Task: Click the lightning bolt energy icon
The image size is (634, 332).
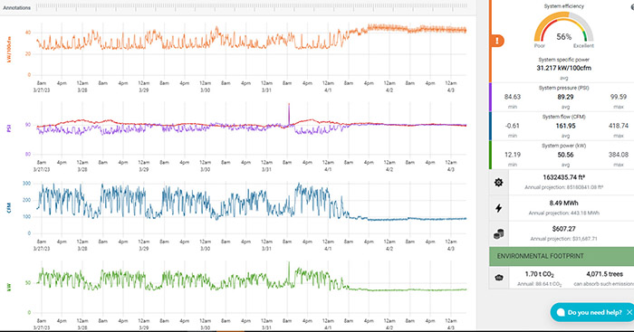Action: coord(498,208)
